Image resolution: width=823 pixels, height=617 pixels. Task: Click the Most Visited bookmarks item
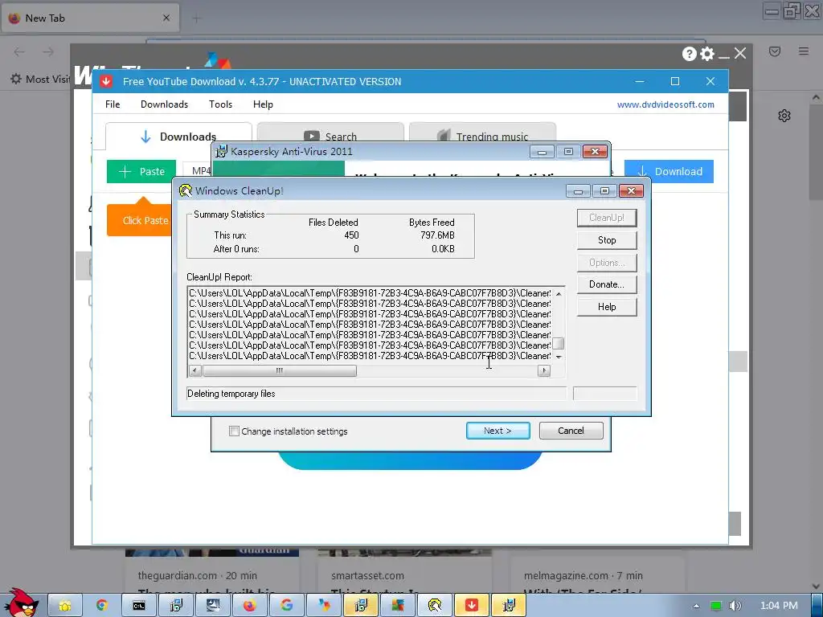[x=40, y=79]
